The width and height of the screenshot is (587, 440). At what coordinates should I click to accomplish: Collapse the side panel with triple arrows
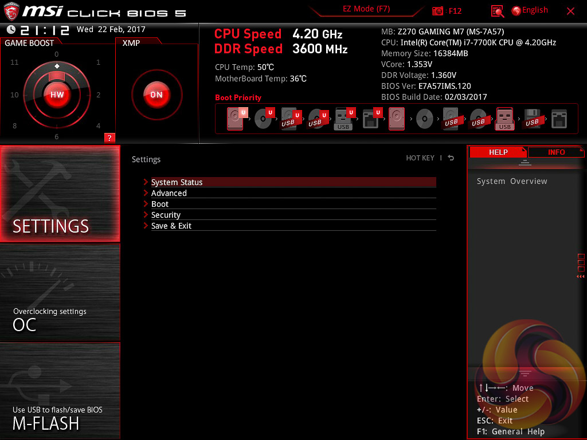(x=580, y=277)
